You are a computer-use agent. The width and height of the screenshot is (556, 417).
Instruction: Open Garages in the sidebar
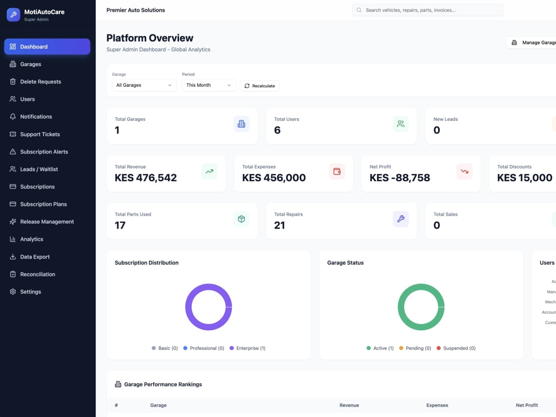[x=47, y=64]
